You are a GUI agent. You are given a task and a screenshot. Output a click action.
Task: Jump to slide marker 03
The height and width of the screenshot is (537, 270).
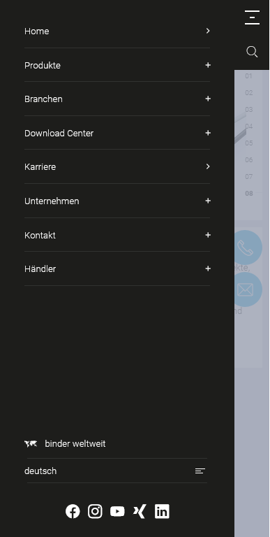click(249, 110)
